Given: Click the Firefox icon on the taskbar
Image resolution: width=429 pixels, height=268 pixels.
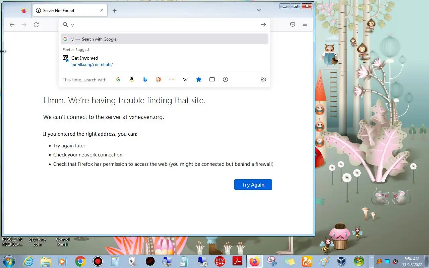Looking at the screenshot, I should coord(255,261).
